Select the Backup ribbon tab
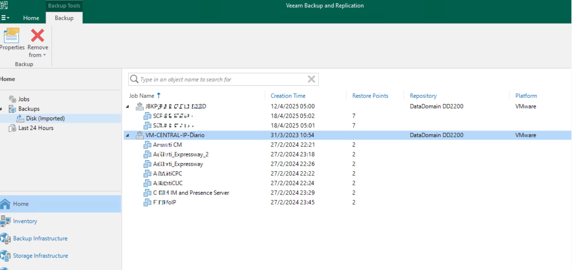 [64, 18]
